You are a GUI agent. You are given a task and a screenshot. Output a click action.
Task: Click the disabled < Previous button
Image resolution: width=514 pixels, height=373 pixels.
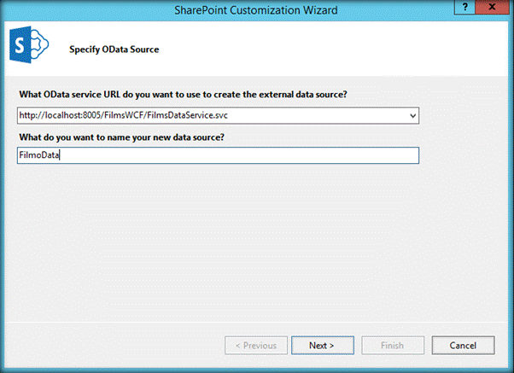(x=256, y=345)
